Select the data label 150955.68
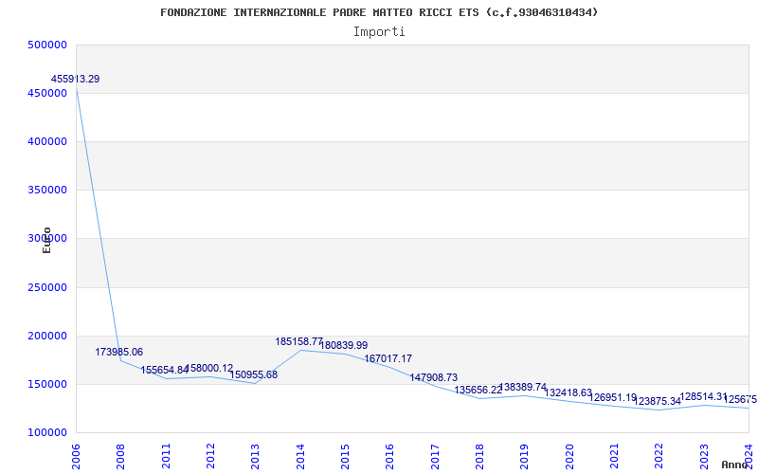 (x=253, y=374)
